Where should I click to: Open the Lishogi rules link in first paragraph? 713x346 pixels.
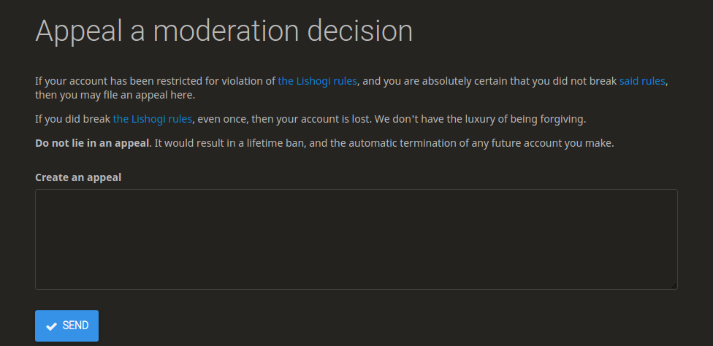click(x=317, y=81)
